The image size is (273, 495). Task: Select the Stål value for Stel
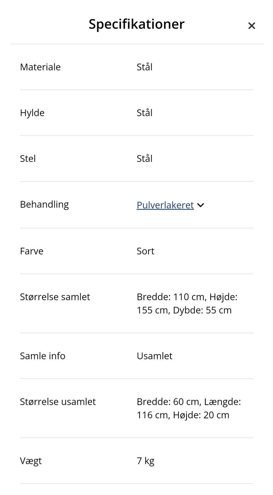[x=144, y=158]
